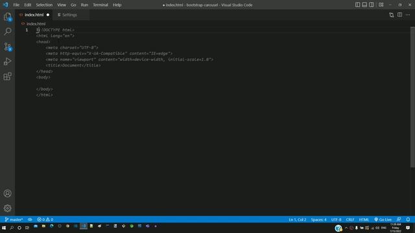This screenshot has width=415, height=233.
Task: Open the Selection menu
Action: tap(44, 5)
